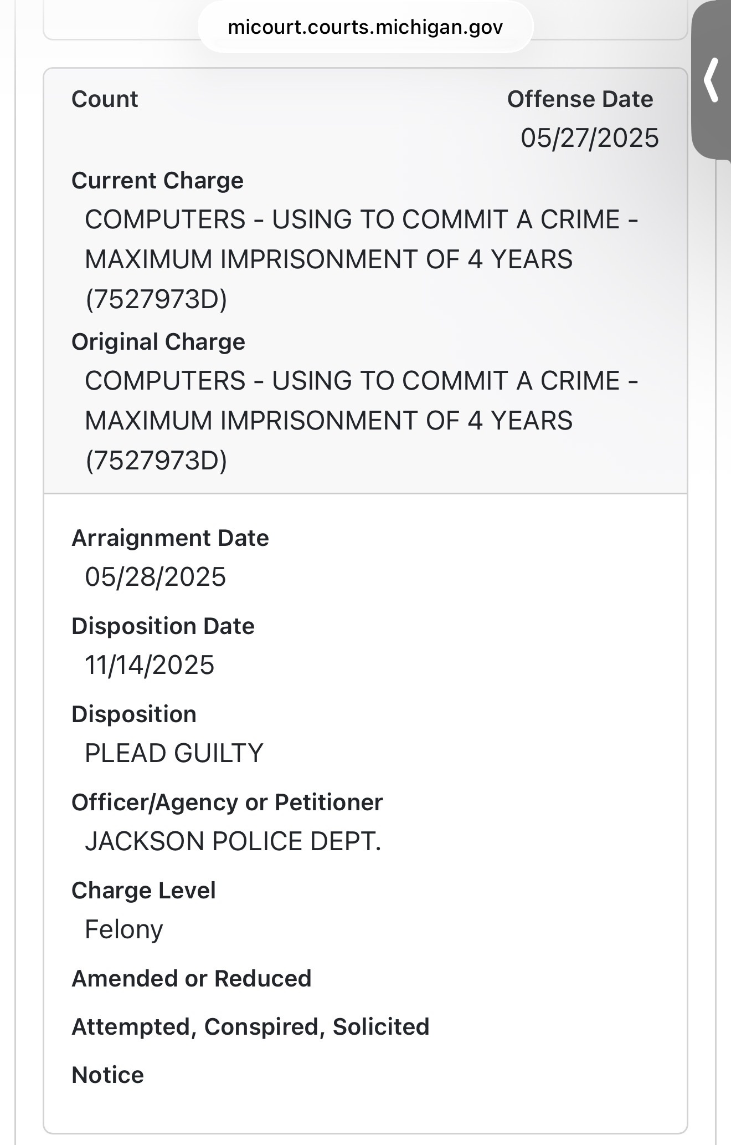Click the Current Charge heading
The width and height of the screenshot is (731, 1145).
tap(157, 181)
